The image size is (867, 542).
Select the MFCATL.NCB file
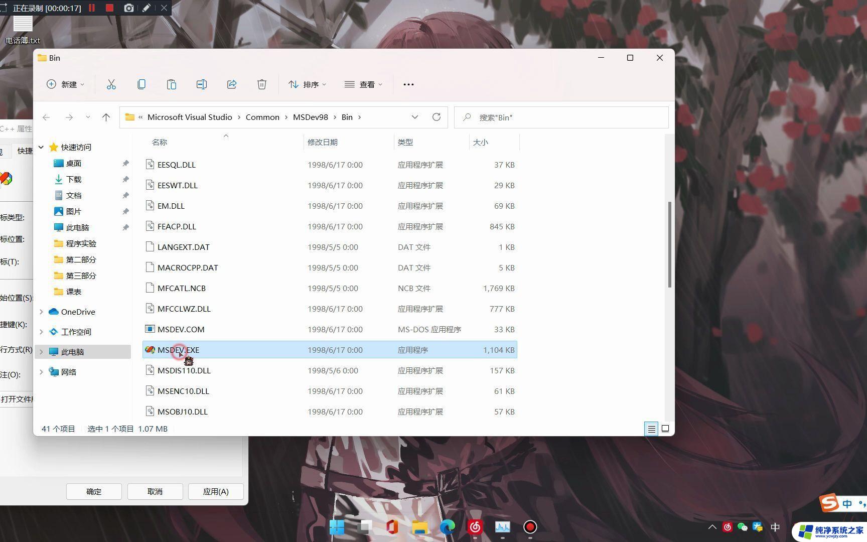pos(330,288)
